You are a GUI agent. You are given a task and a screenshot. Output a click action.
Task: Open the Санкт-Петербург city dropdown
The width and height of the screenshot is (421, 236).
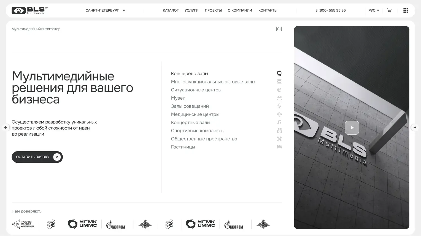[x=105, y=10]
